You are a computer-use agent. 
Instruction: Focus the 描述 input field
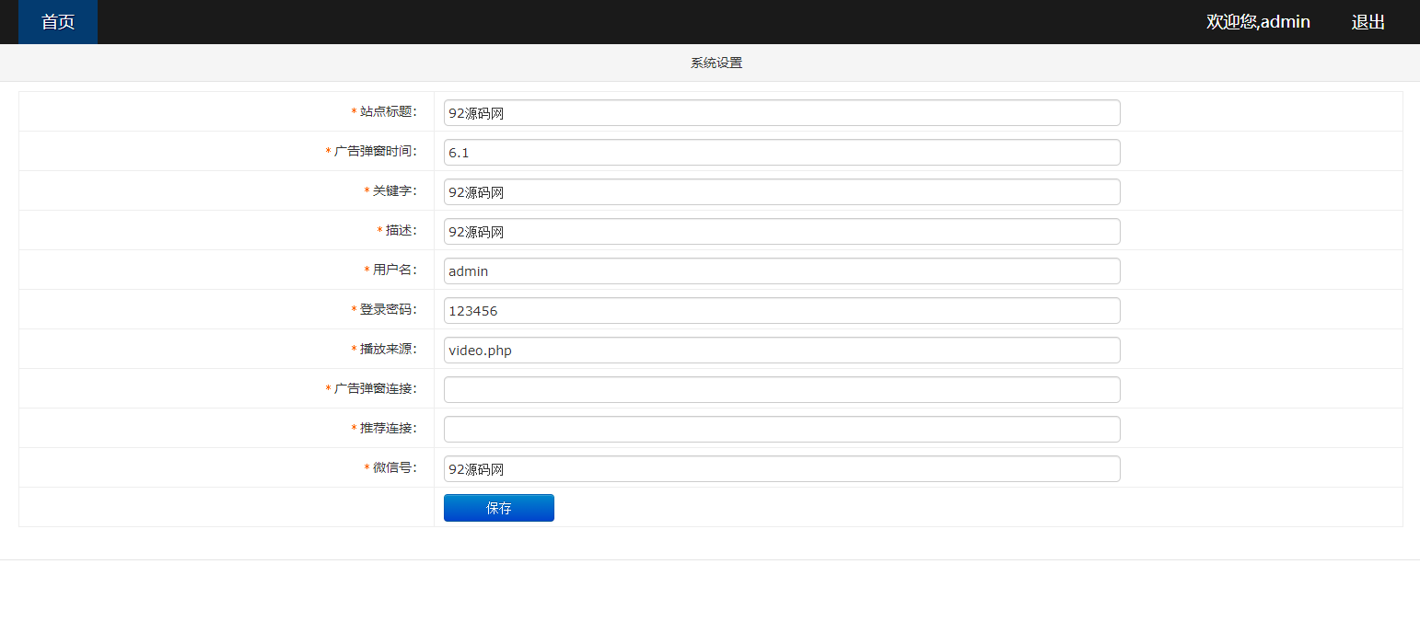pyautogui.click(x=782, y=232)
